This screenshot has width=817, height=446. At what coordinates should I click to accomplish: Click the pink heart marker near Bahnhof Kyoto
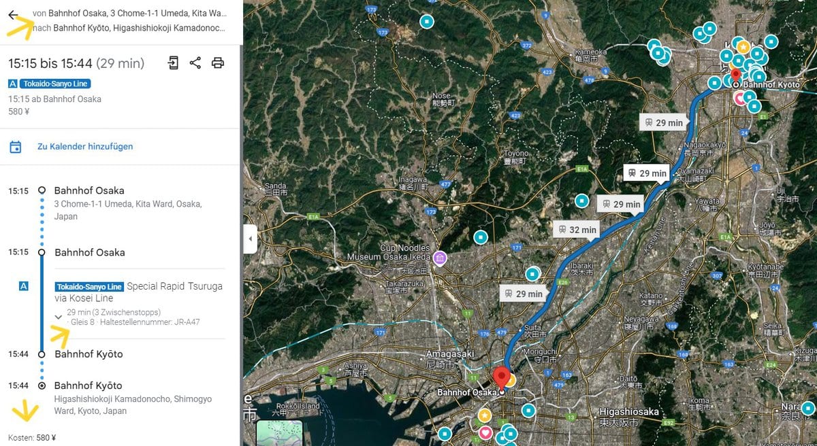coord(740,98)
